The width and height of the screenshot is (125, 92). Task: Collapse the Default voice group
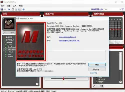point(4,42)
